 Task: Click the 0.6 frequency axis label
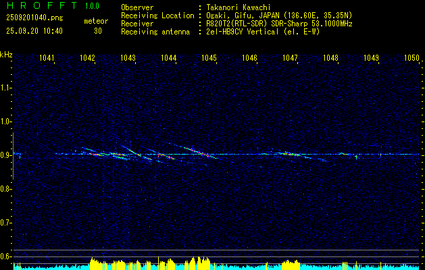tap(5, 256)
